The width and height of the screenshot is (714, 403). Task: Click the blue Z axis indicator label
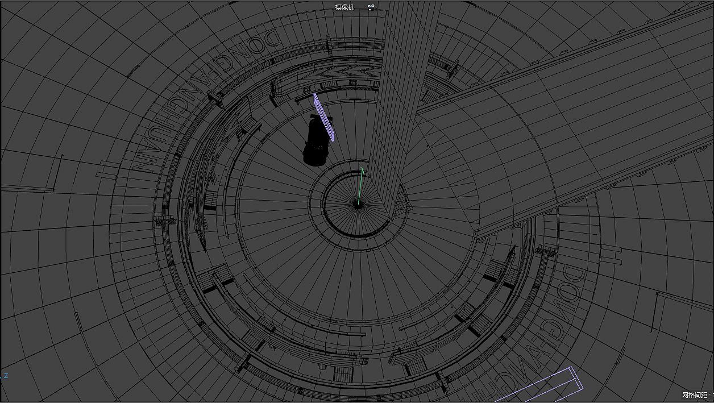(x=6, y=376)
